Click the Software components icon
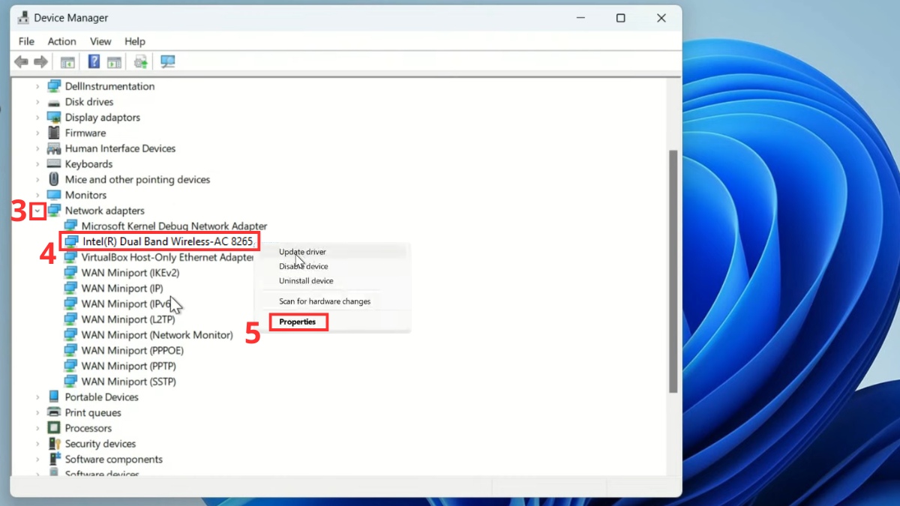900x506 pixels. pyautogui.click(x=54, y=459)
